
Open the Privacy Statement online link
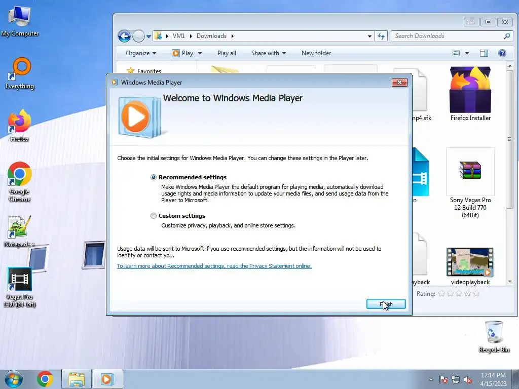[x=214, y=266]
